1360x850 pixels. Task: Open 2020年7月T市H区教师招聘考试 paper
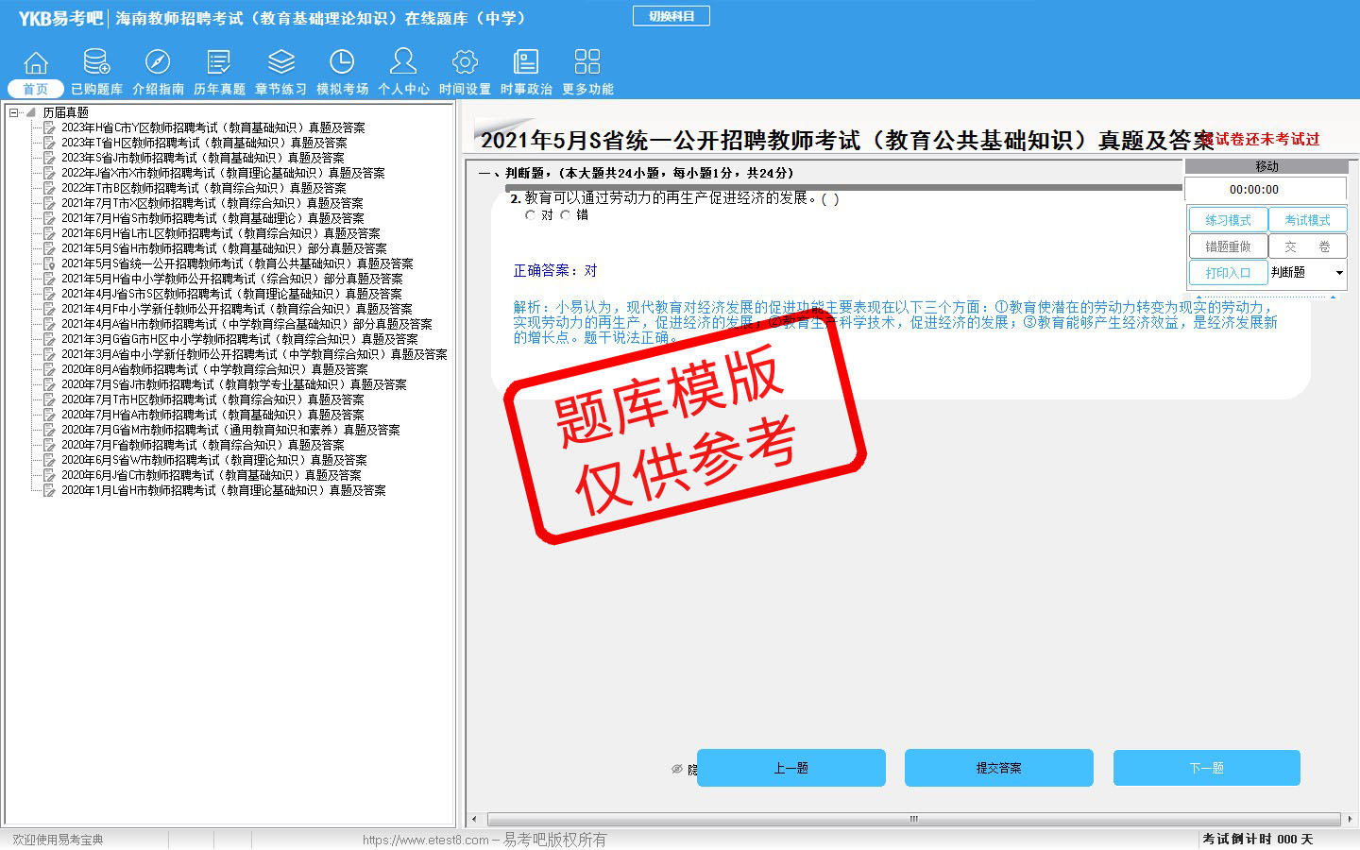tap(212, 399)
